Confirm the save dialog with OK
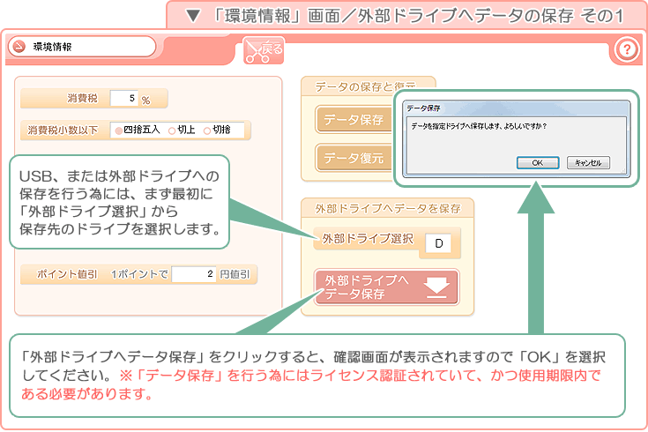The height and width of the screenshot is (432, 648). tap(538, 162)
